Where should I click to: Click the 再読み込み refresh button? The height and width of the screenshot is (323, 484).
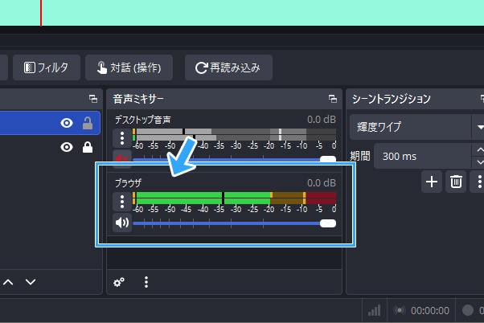[228, 67]
